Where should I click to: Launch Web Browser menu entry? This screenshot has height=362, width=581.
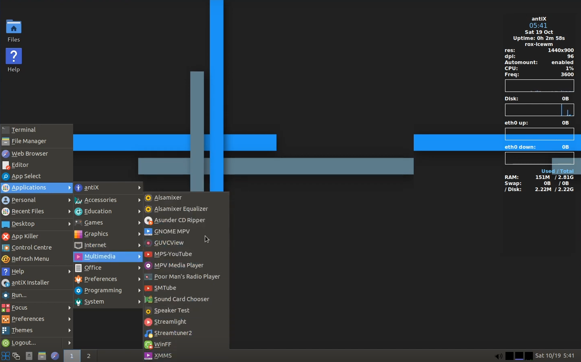pyautogui.click(x=37, y=154)
